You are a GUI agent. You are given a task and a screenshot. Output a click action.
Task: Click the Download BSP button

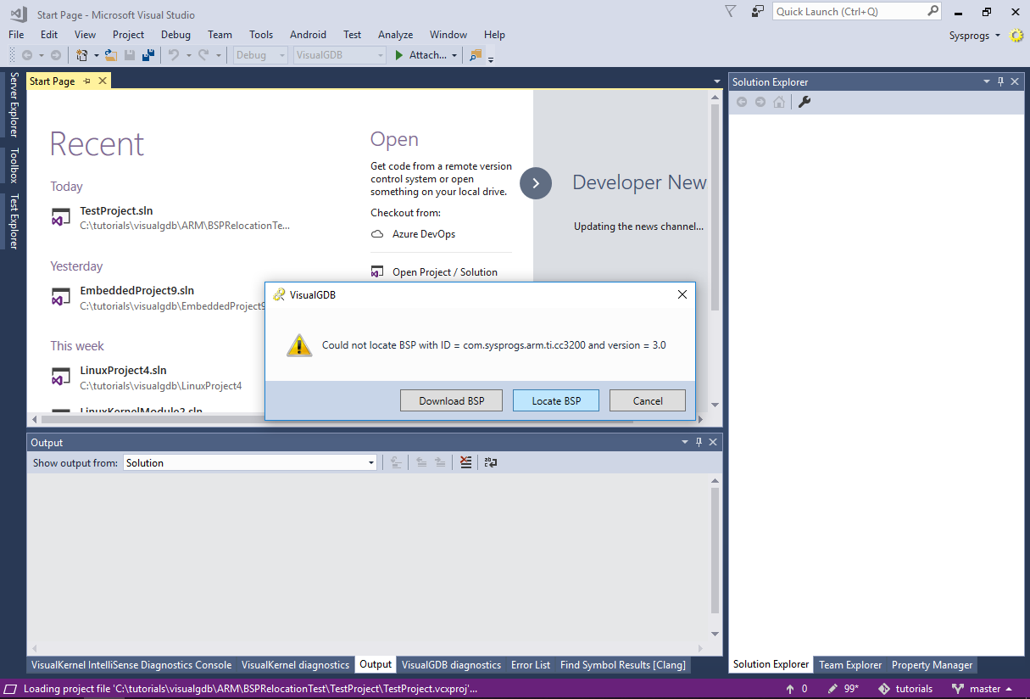pos(451,400)
